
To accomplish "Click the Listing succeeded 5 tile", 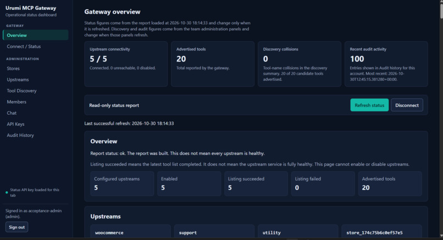I will 256,183.
